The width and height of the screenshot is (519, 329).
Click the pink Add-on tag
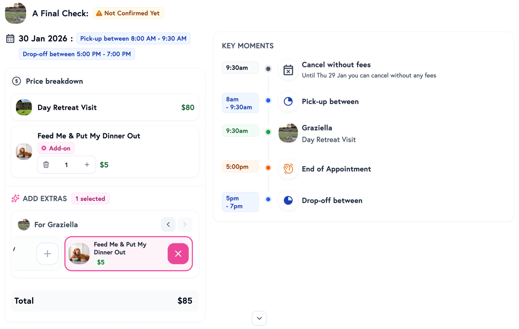56,148
